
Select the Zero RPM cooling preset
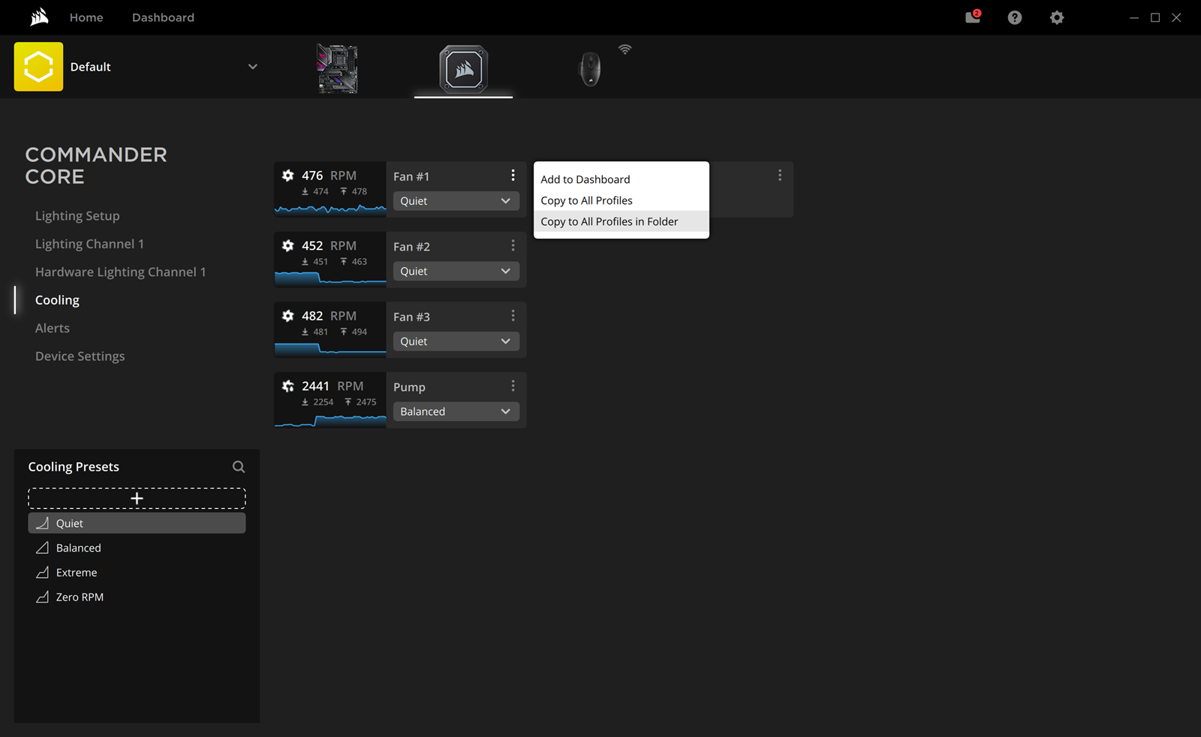pos(137,597)
